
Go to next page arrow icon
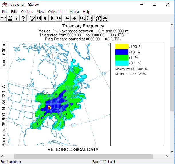coord(52,18)
